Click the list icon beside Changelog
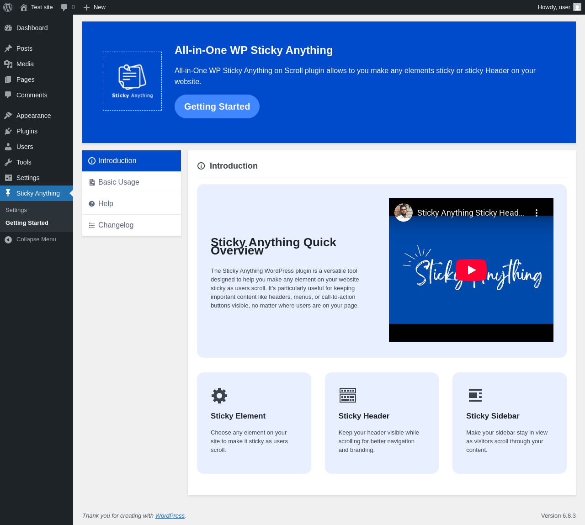The image size is (585, 525). point(92,225)
